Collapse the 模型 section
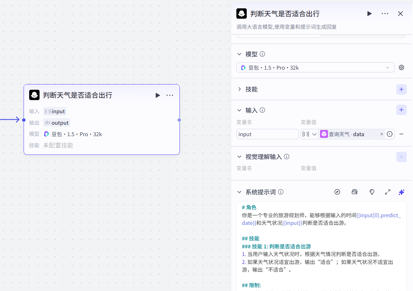This screenshot has width=413, height=291. coord(239,54)
